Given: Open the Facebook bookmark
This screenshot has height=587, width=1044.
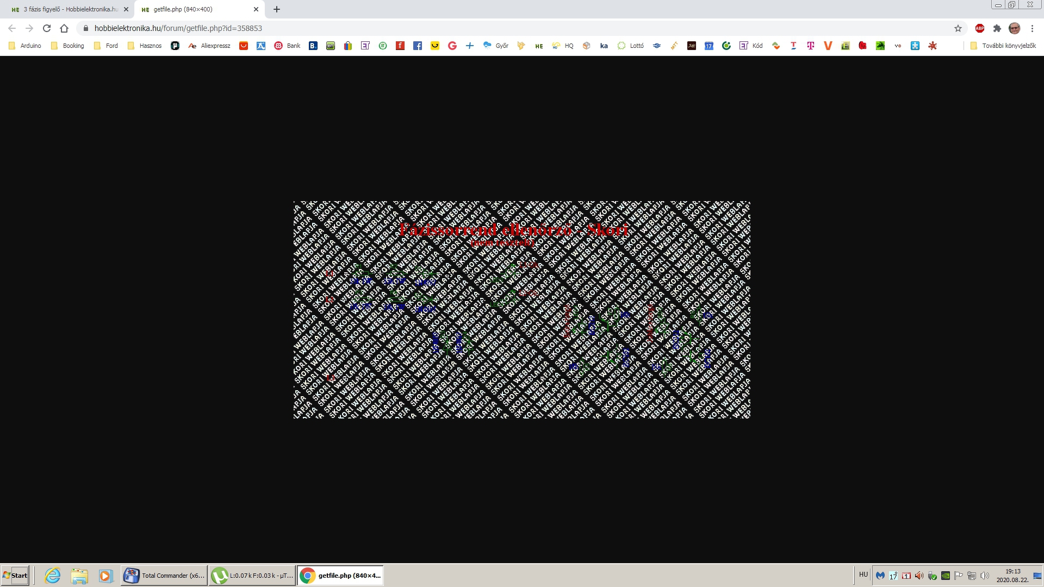Looking at the screenshot, I should 418,46.
